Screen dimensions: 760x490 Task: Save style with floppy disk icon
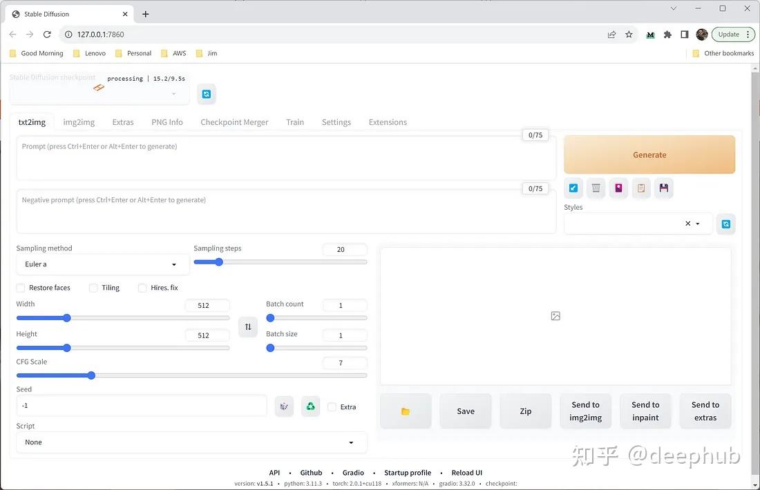(663, 188)
